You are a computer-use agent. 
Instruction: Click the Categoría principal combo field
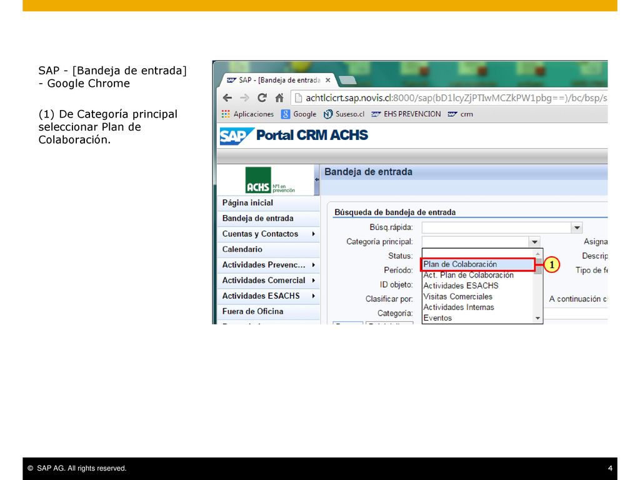pos(475,242)
